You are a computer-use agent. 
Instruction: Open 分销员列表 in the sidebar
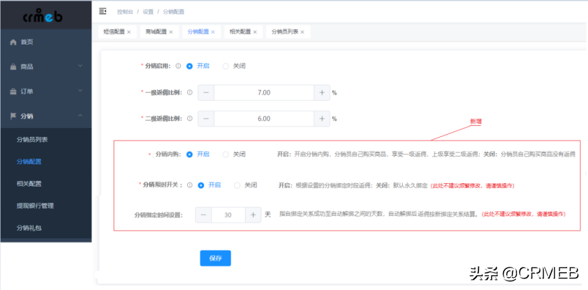tap(46, 140)
